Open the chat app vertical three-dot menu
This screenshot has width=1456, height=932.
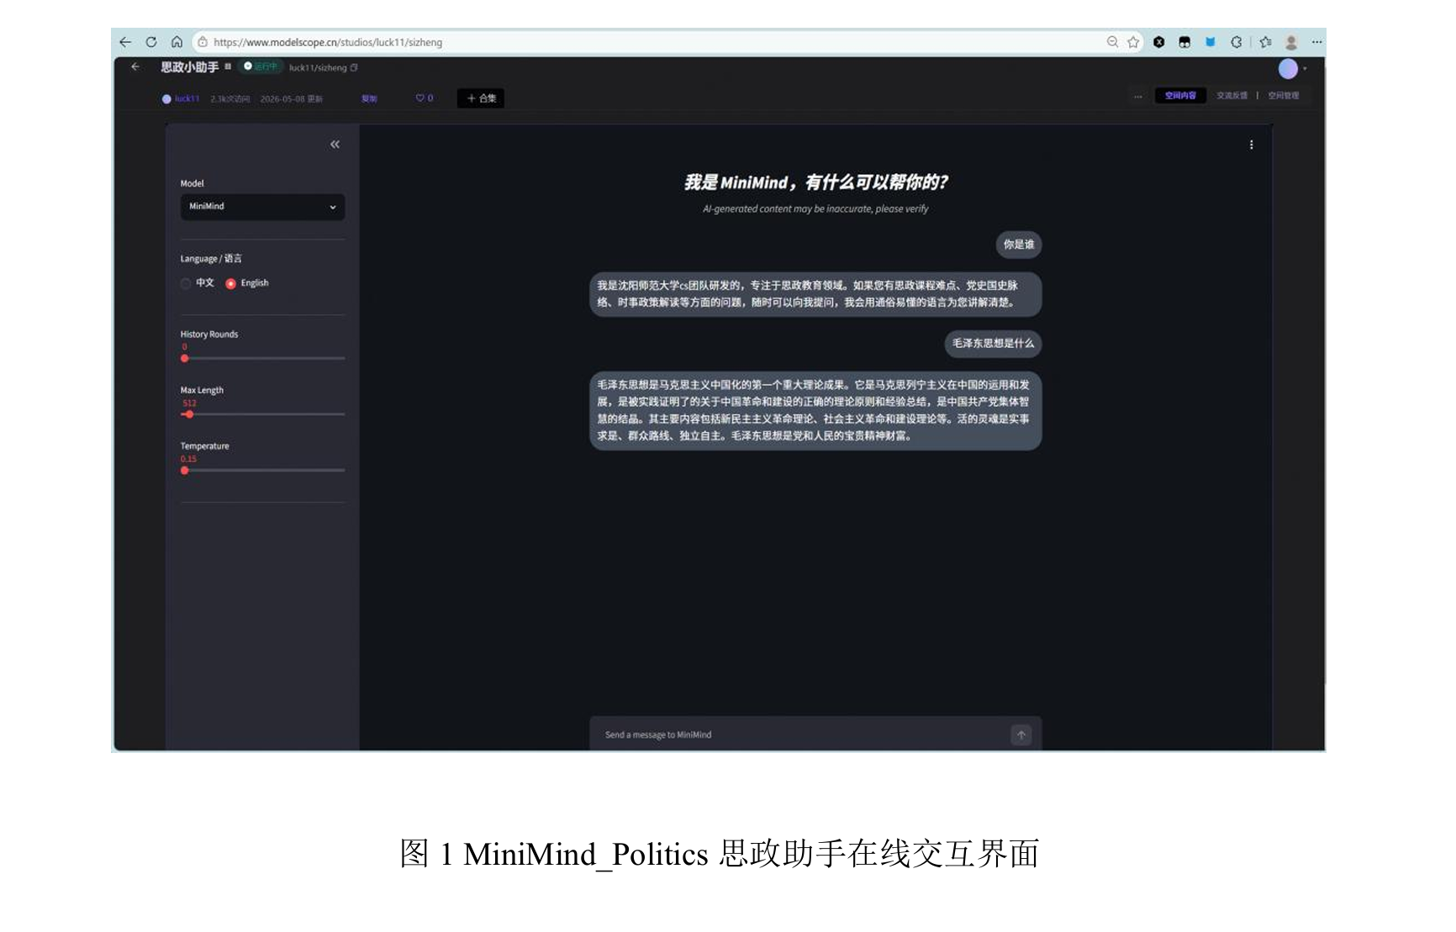(x=1251, y=145)
